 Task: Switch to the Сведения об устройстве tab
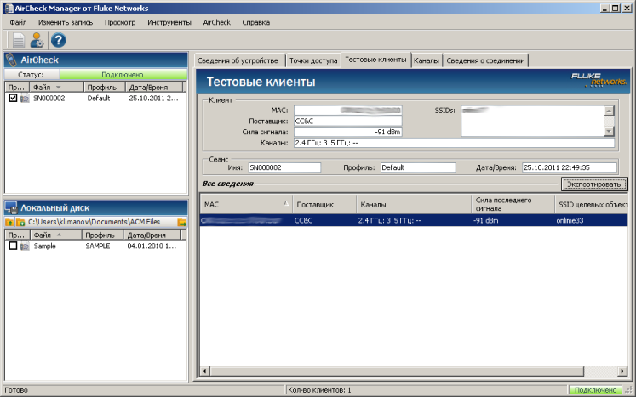[x=238, y=60]
